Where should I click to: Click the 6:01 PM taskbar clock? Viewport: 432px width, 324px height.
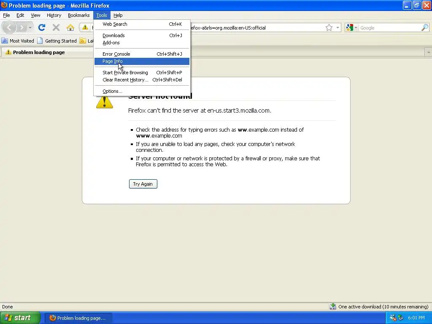pyautogui.click(x=416, y=318)
